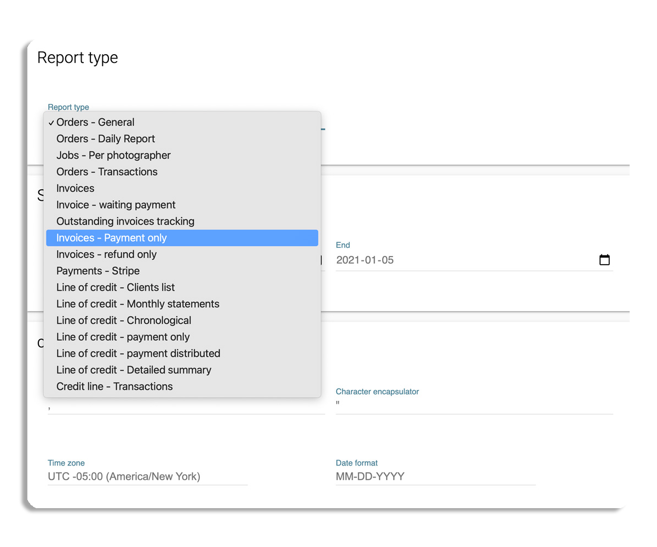Select "Line of credit - Monthly statements"
Viewport: 657px width, 547px height.
point(138,304)
